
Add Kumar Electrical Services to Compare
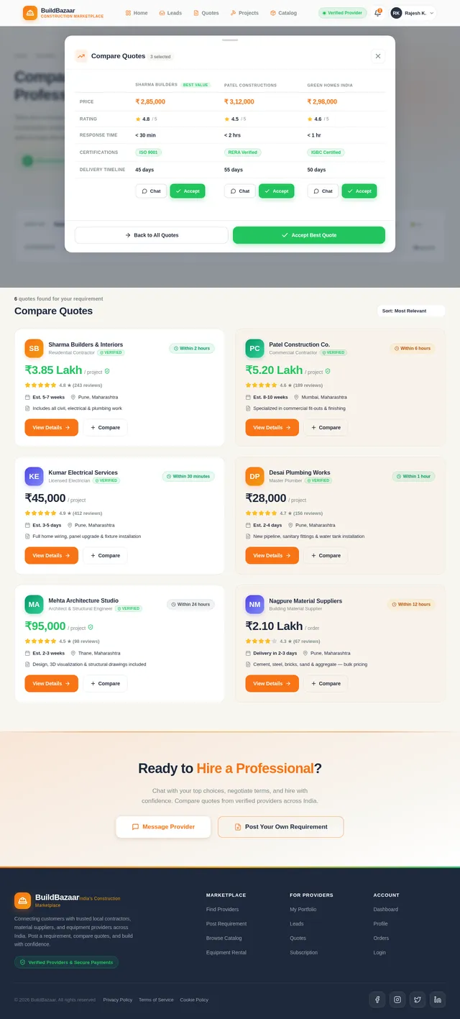[x=105, y=555]
